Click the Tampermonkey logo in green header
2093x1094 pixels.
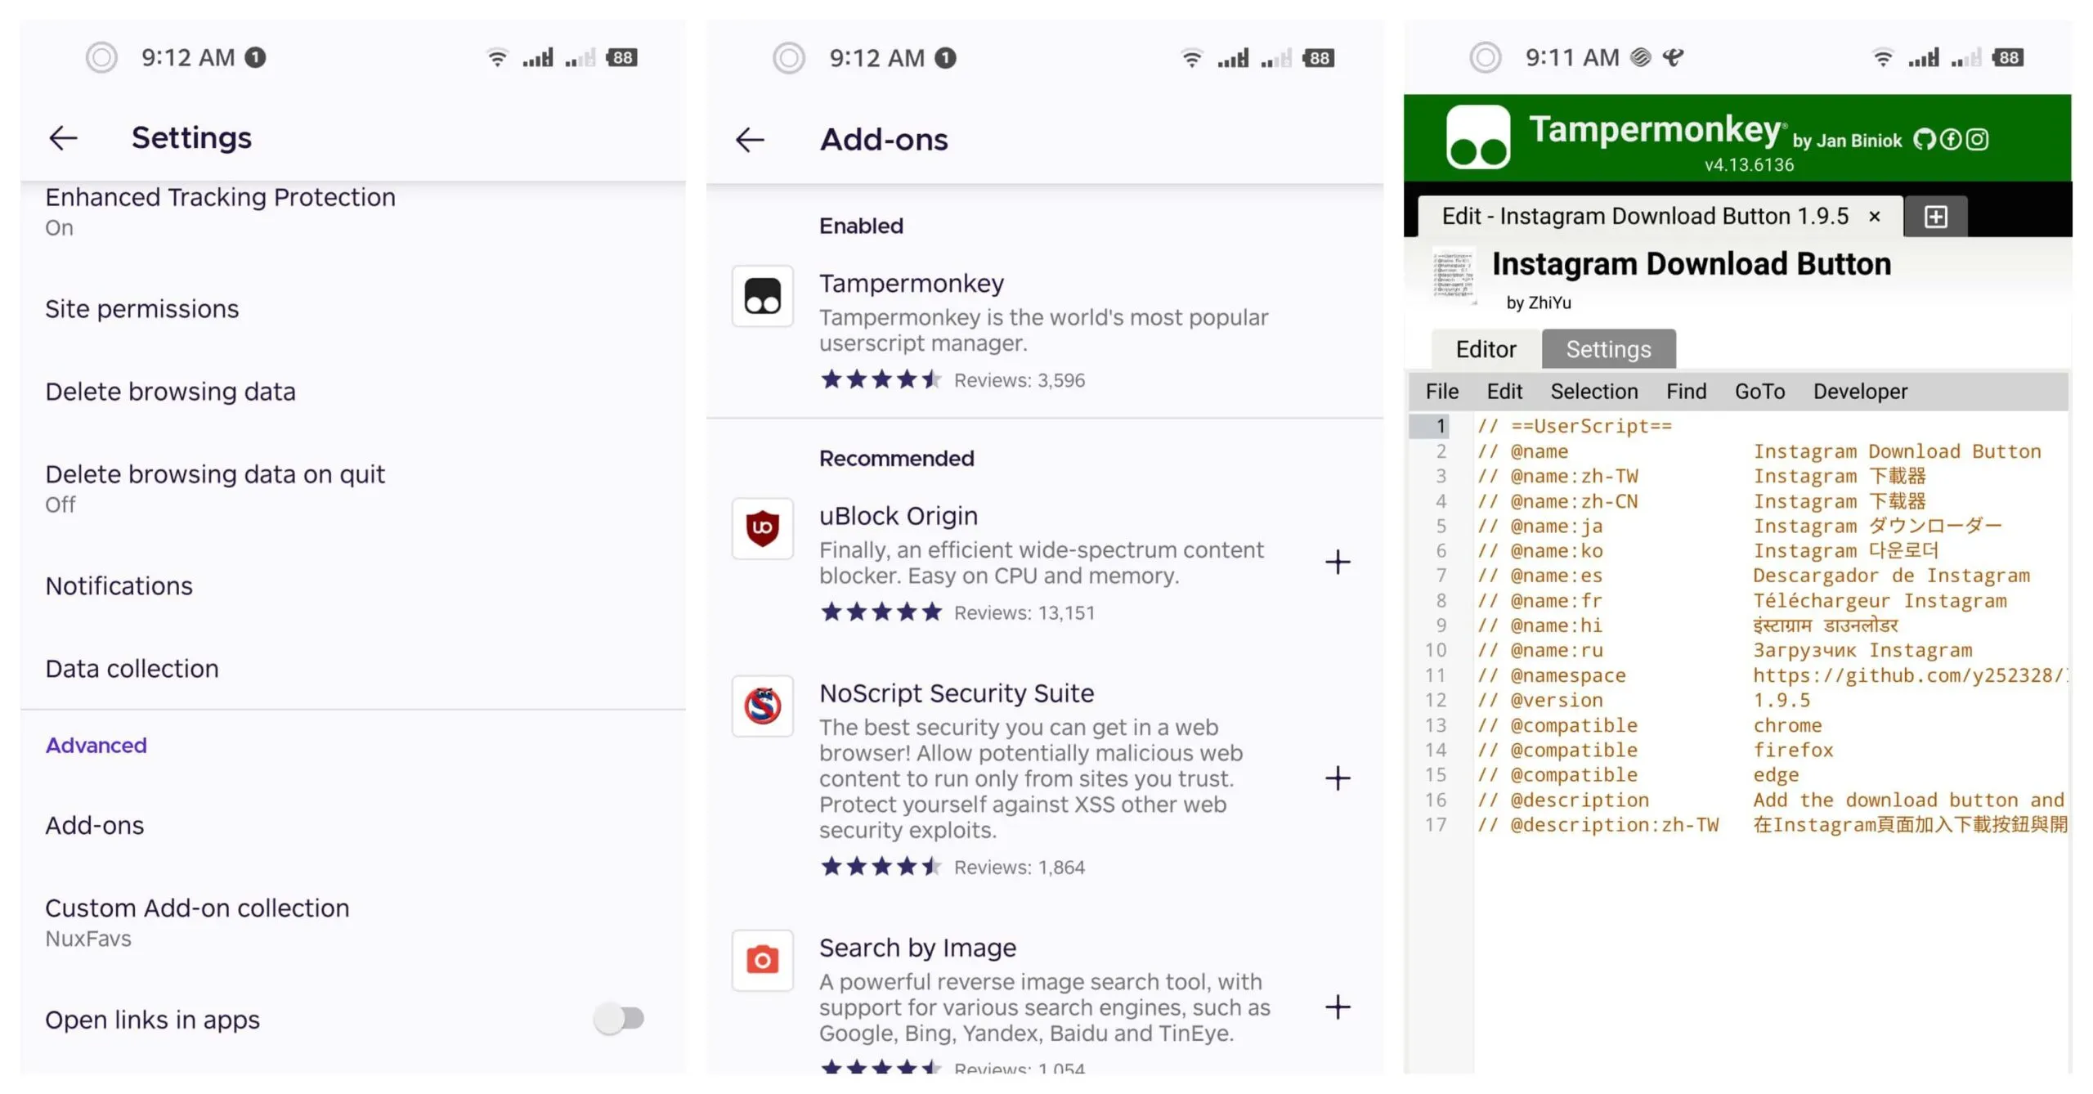pyautogui.click(x=1477, y=137)
